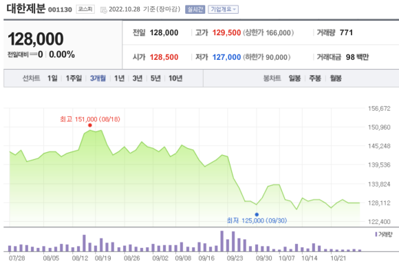The image size is (399, 270).
Task: Click the calendar icon beside 2022.10.28
Action: 104,10
